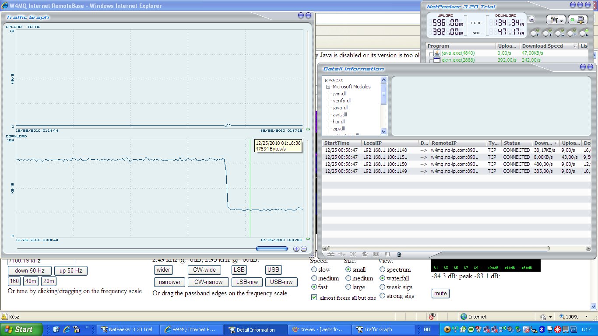This screenshot has width=598, height=336.
Task: Uncheck almost freeze all but one
Action: [314, 297]
